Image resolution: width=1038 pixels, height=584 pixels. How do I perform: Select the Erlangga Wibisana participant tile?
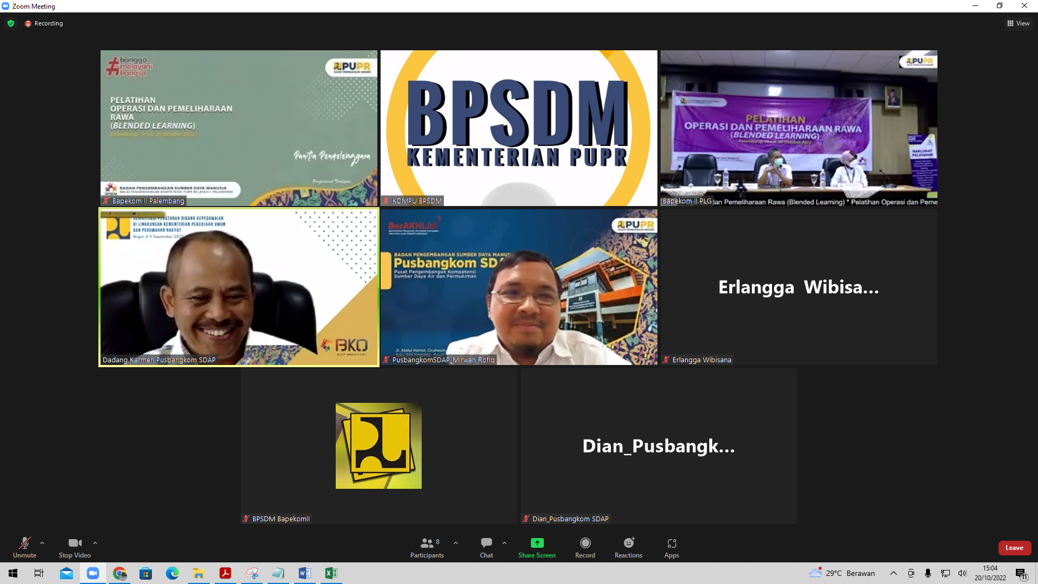[x=799, y=287]
